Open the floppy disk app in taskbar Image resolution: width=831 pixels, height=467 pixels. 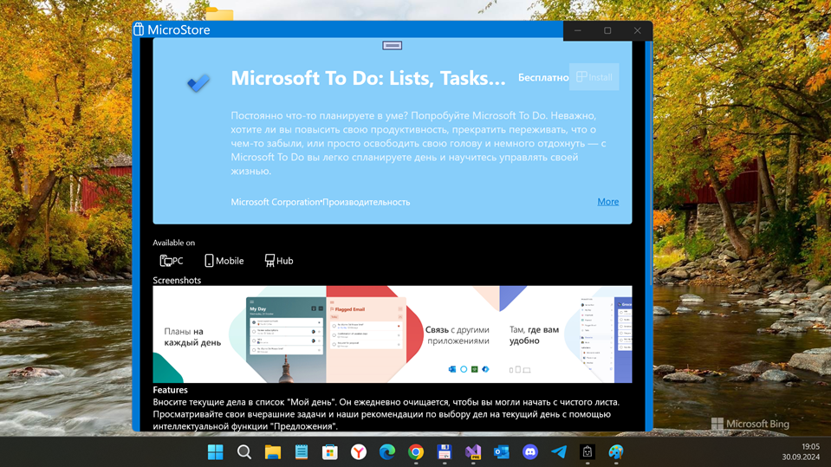tap(445, 452)
